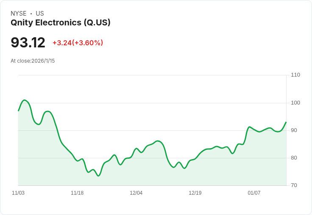Click the 12/04 date axis label
The image size is (312, 215).
click(x=136, y=193)
